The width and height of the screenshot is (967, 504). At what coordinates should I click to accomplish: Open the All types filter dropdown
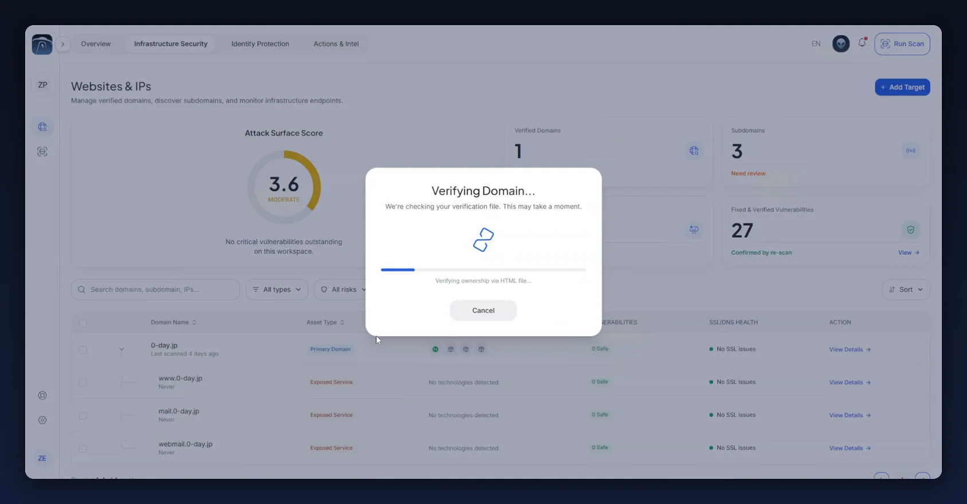tap(277, 289)
